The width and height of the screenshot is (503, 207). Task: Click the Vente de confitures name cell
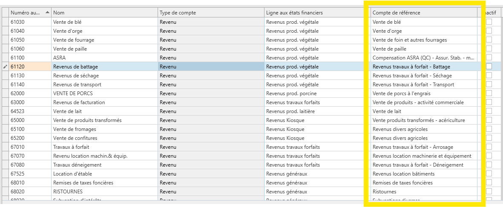104,138
